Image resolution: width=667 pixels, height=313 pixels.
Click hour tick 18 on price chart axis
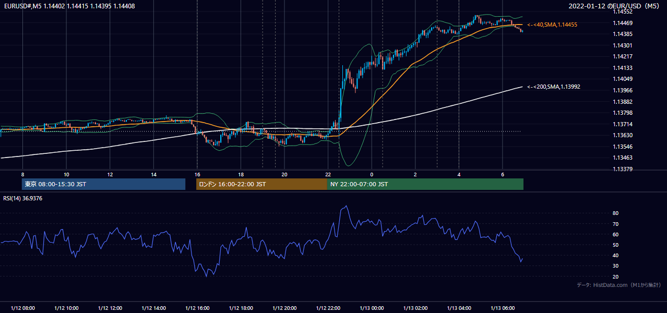click(x=241, y=174)
